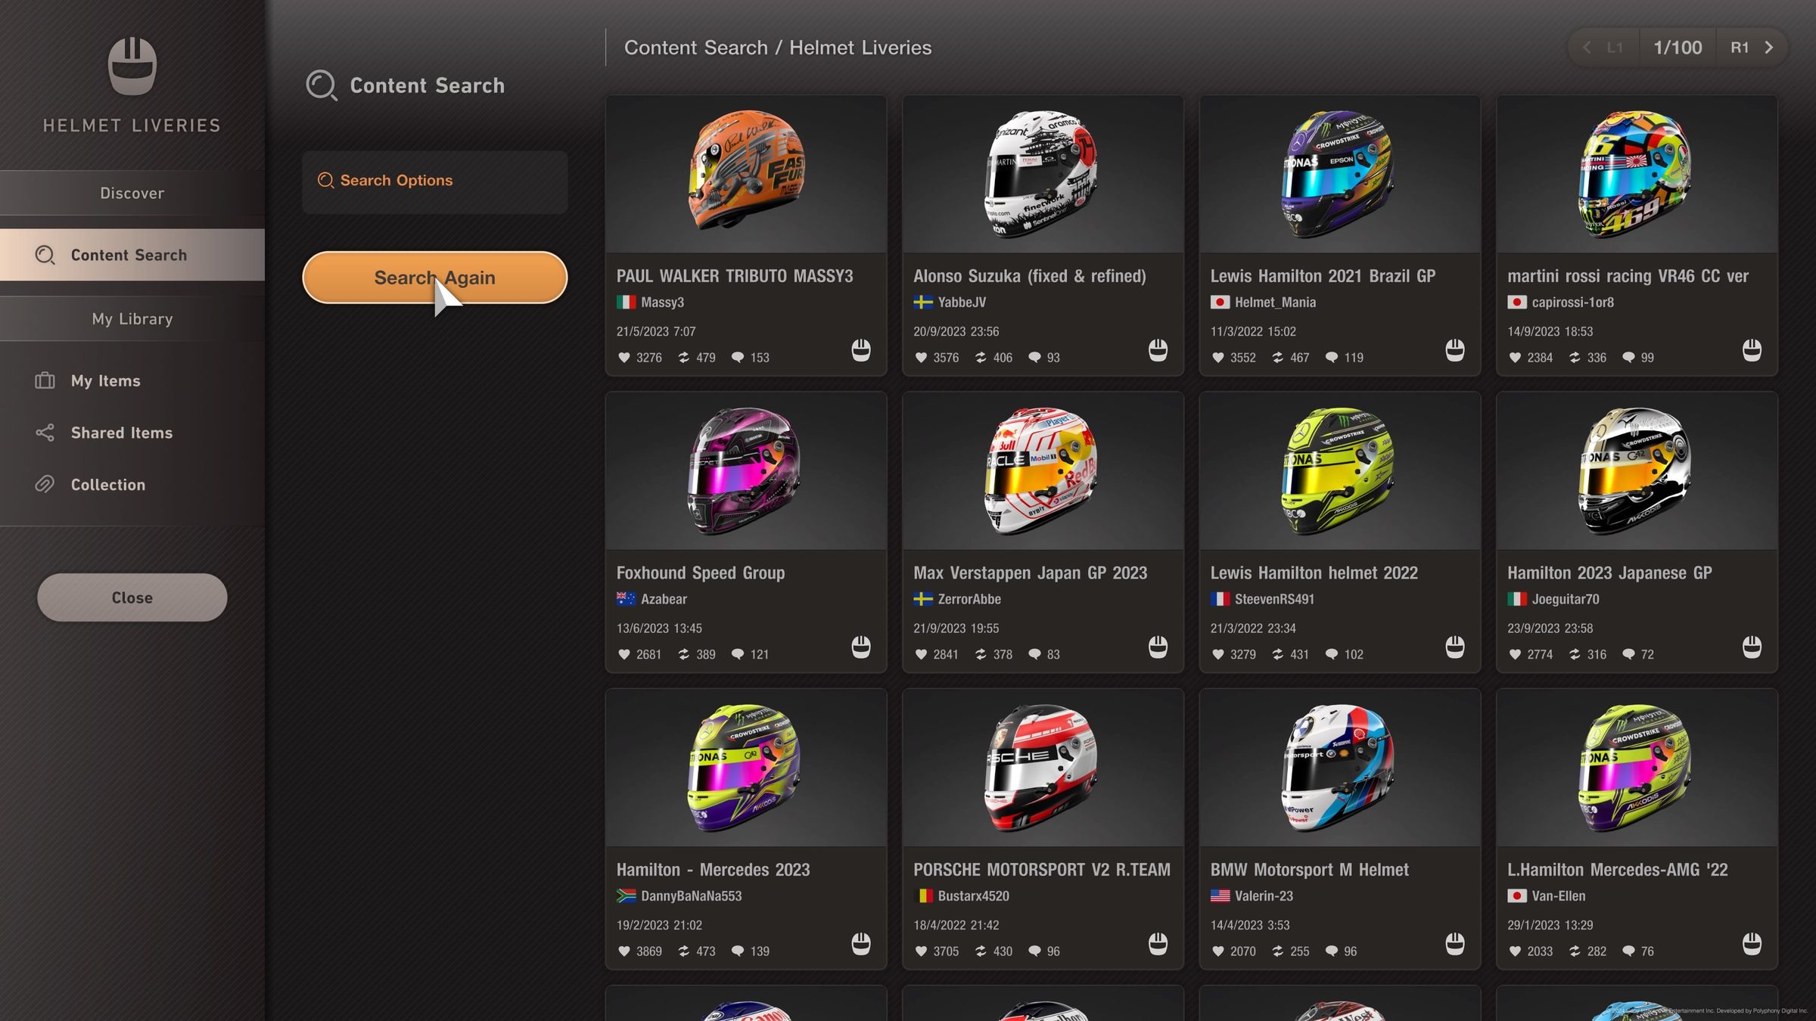
Task: Open the Alonso Suzuka helmet thumbnail
Action: click(x=1043, y=174)
